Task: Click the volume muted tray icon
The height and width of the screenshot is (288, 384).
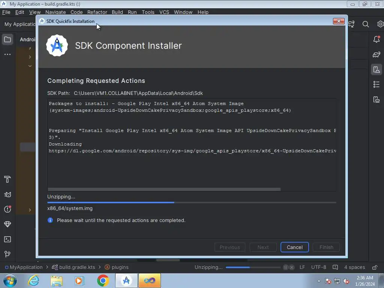Action: click(346, 281)
